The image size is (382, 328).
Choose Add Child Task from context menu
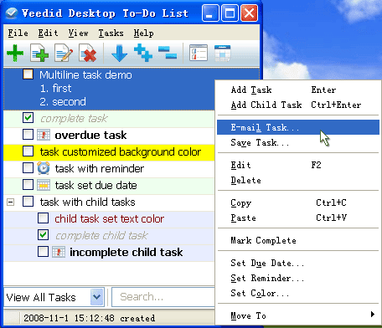tap(298, 105)
